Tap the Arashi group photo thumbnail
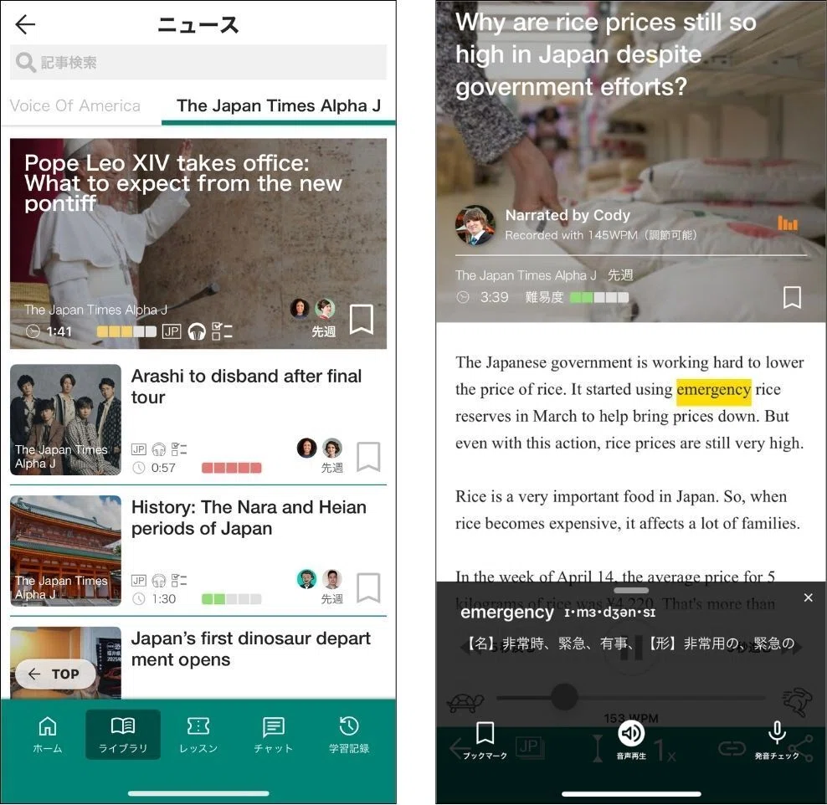Image resolution: width=827 pixels, height=805 pixels. click(65, 419)
